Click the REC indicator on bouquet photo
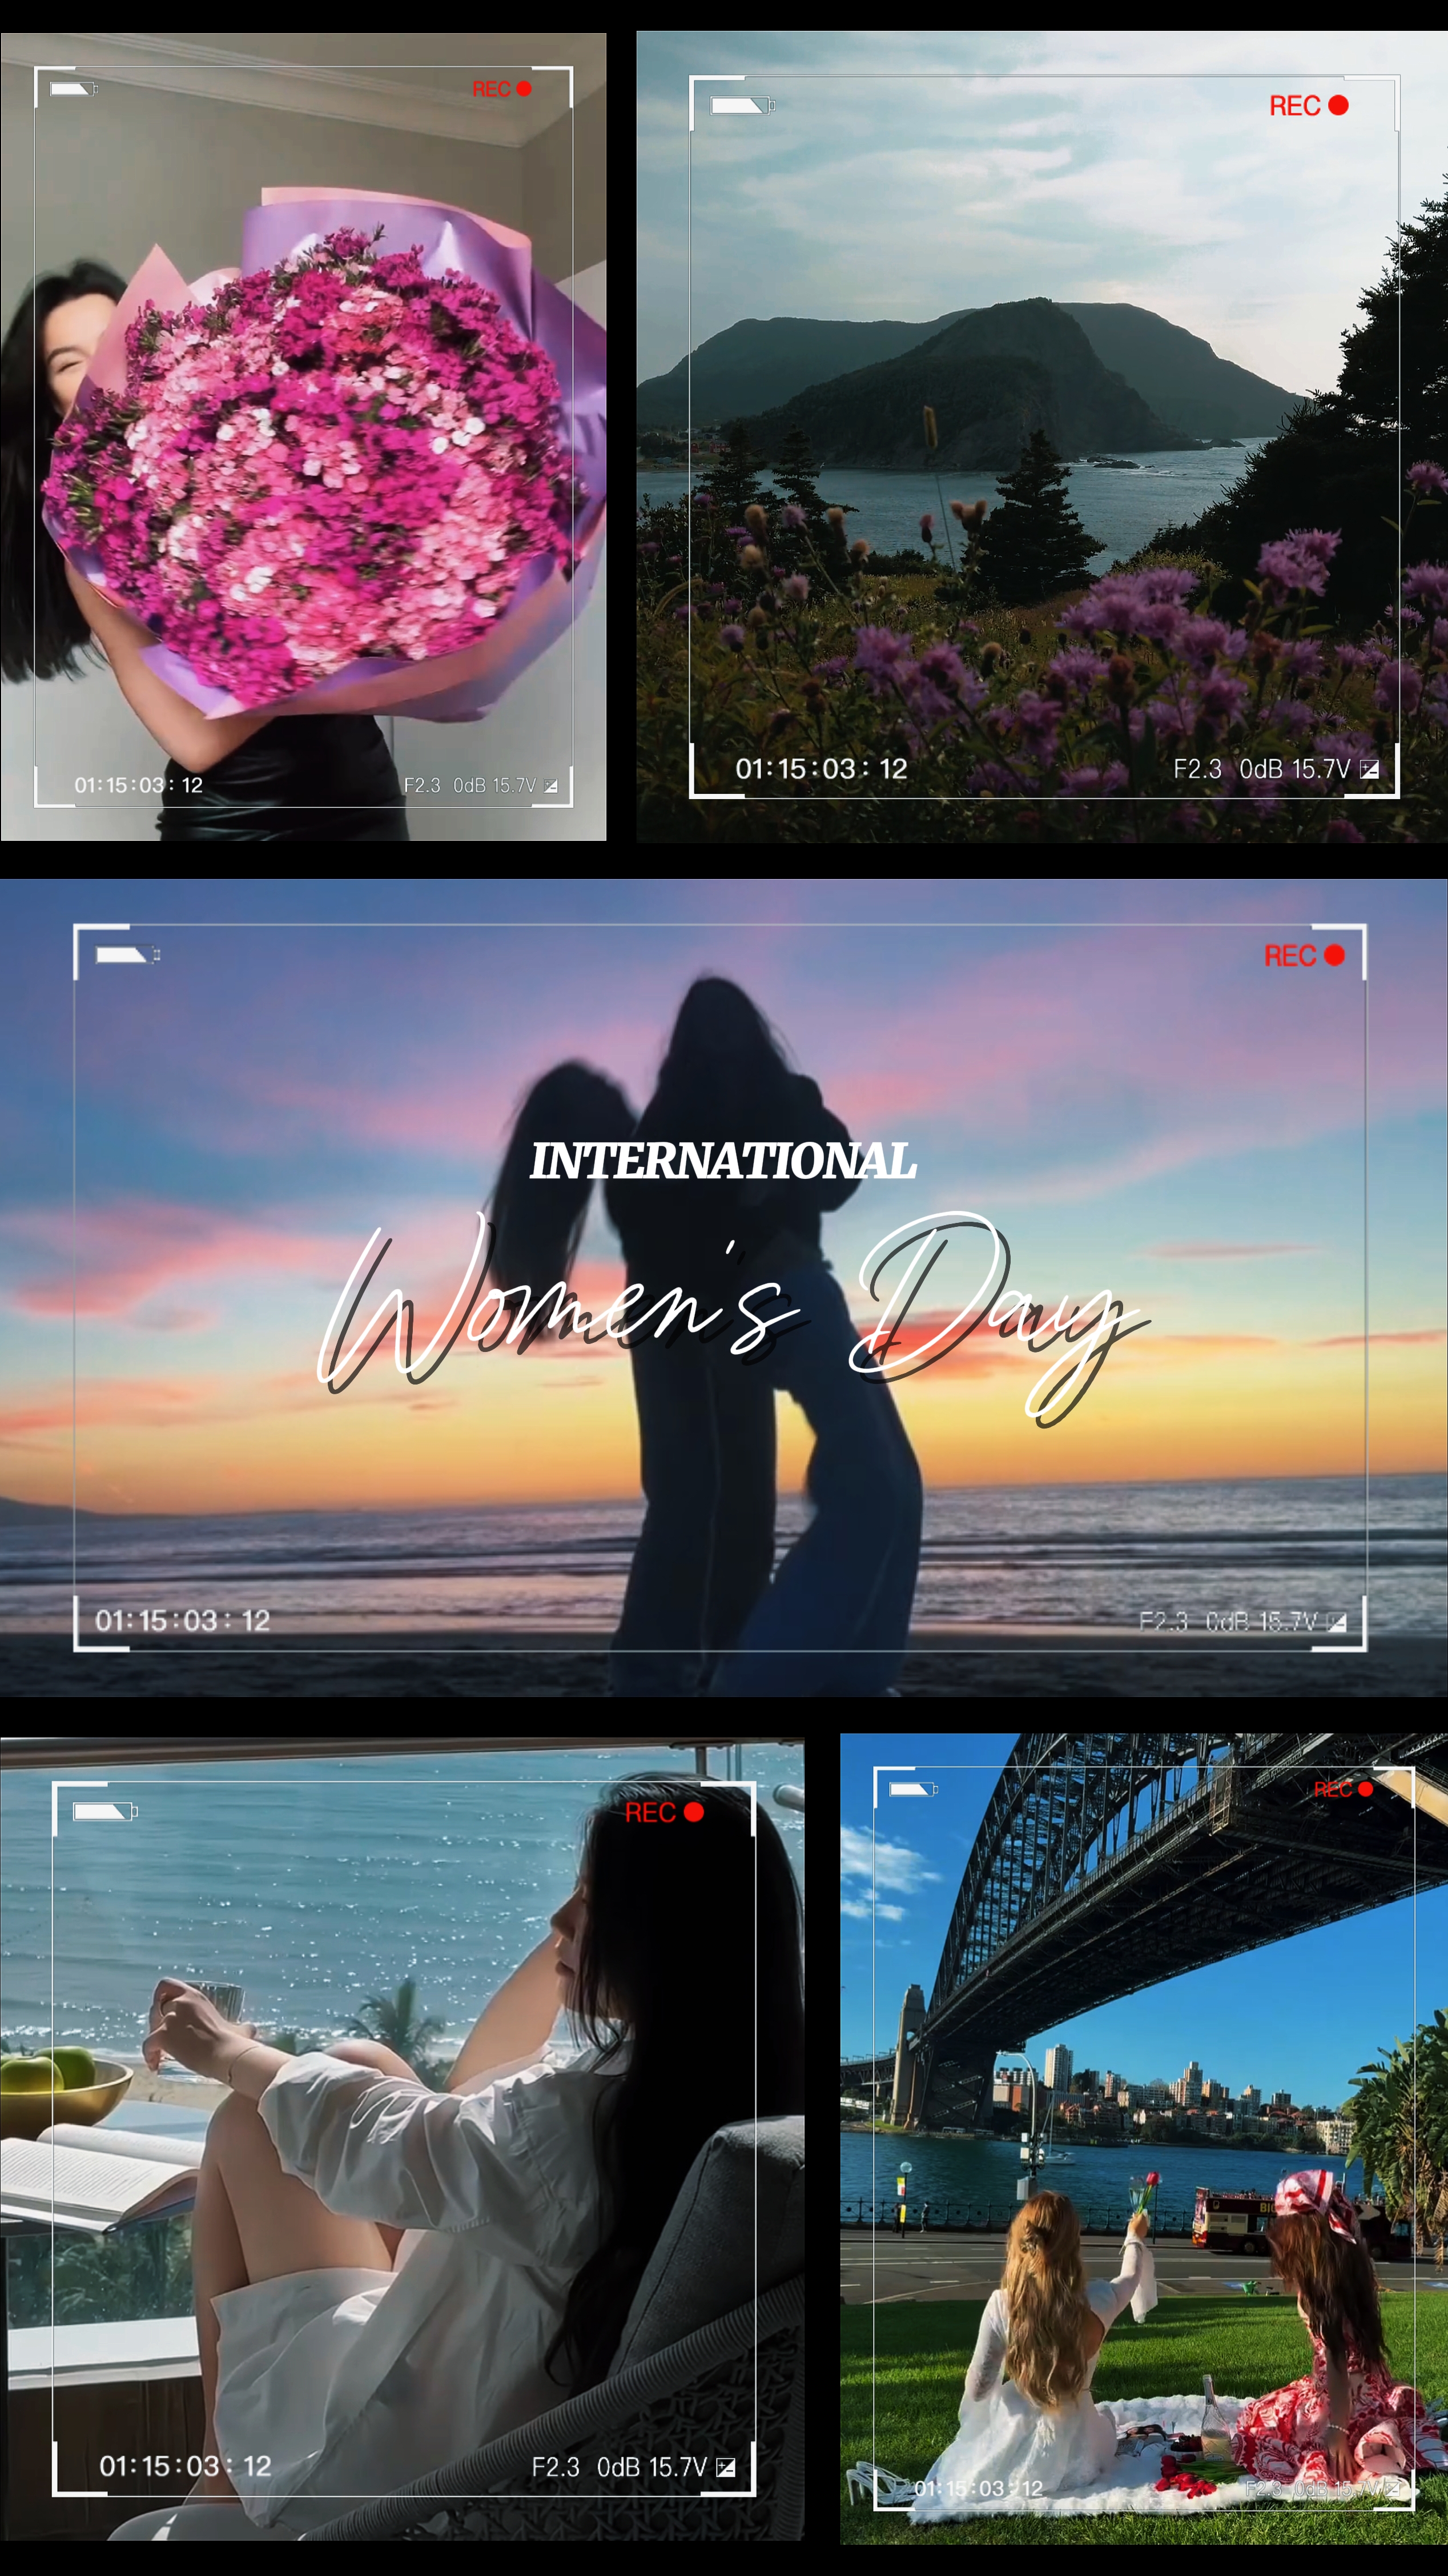This screenshot has height=2576, width=1448. pyautogui.click(x=501, y=89)
